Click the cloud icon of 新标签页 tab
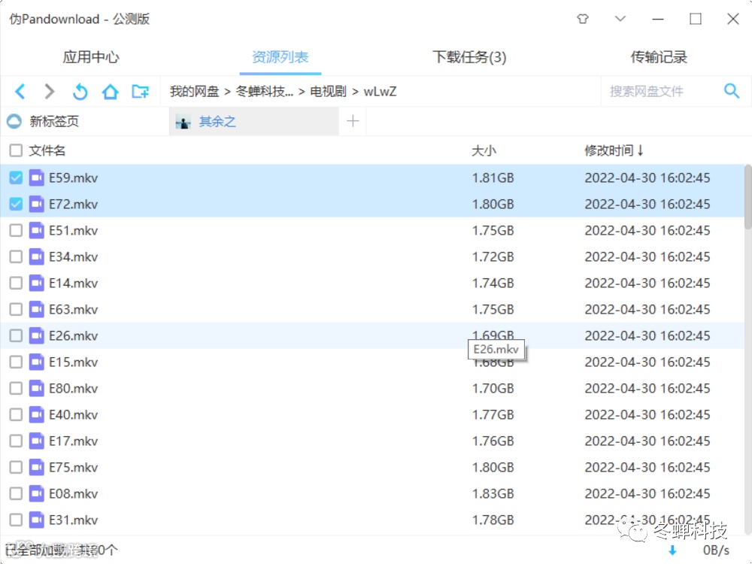Viewport: 752px width, 564px height. [14, 121]
